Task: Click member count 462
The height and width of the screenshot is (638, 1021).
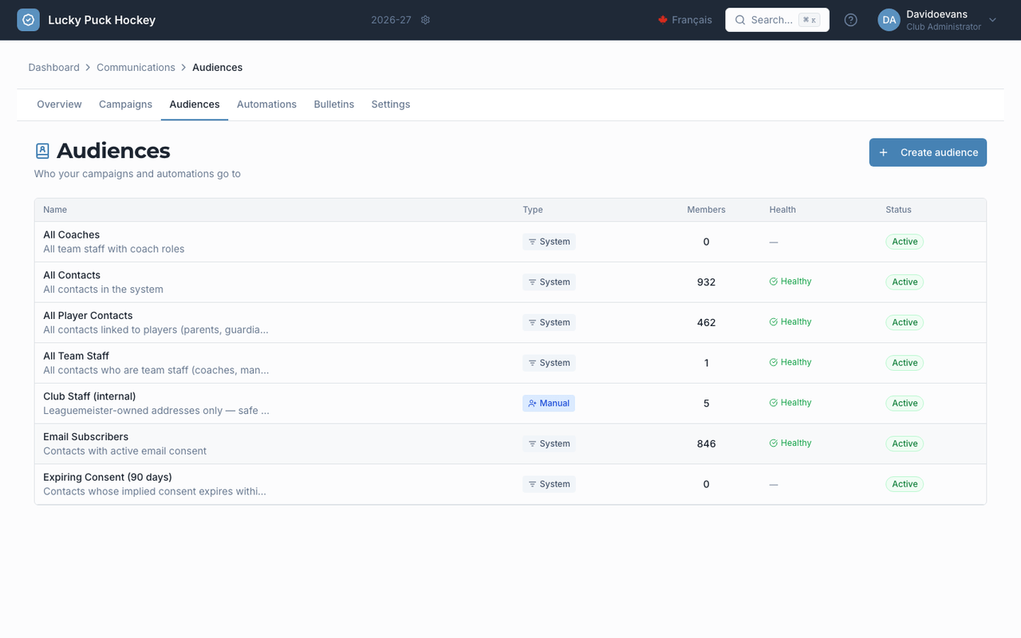Action: (706, 323)
